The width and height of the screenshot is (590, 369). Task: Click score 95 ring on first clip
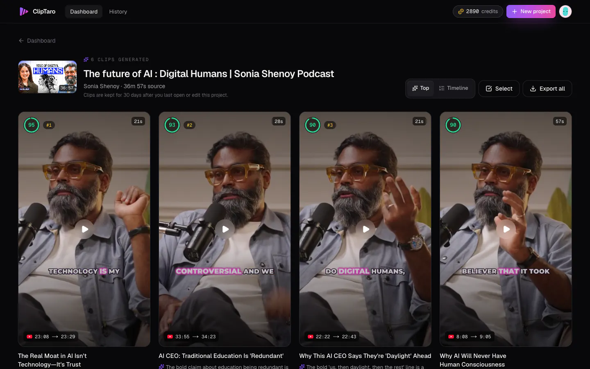32,125
